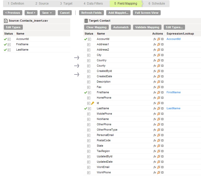Switch to Data Filters step tab
The height and width of the screenshot is (184, 201).
coord(93,4)
